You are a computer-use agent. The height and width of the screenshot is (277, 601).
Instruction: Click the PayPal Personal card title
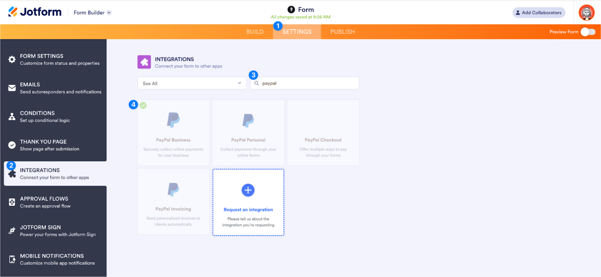click(248, 140)
